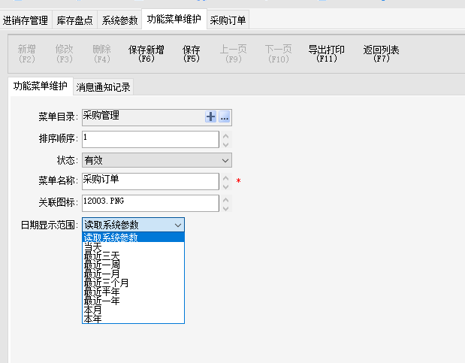Open the 状态 dropdown showing 有效
465x363 pixels.
(156, 160)
